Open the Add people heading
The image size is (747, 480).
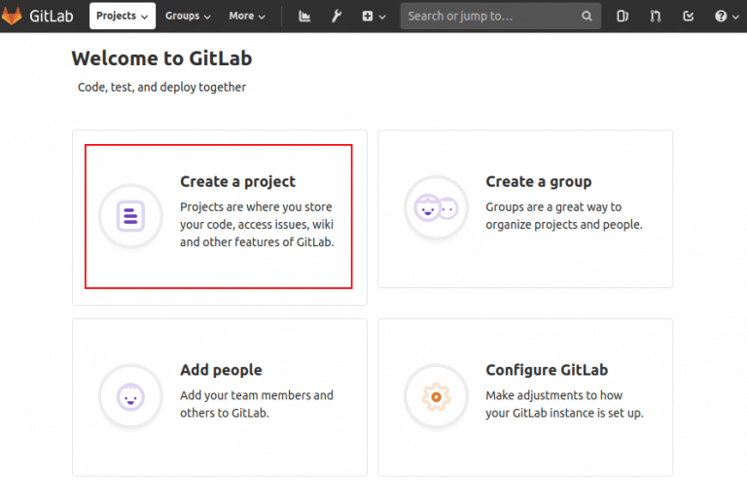[221, 370]
